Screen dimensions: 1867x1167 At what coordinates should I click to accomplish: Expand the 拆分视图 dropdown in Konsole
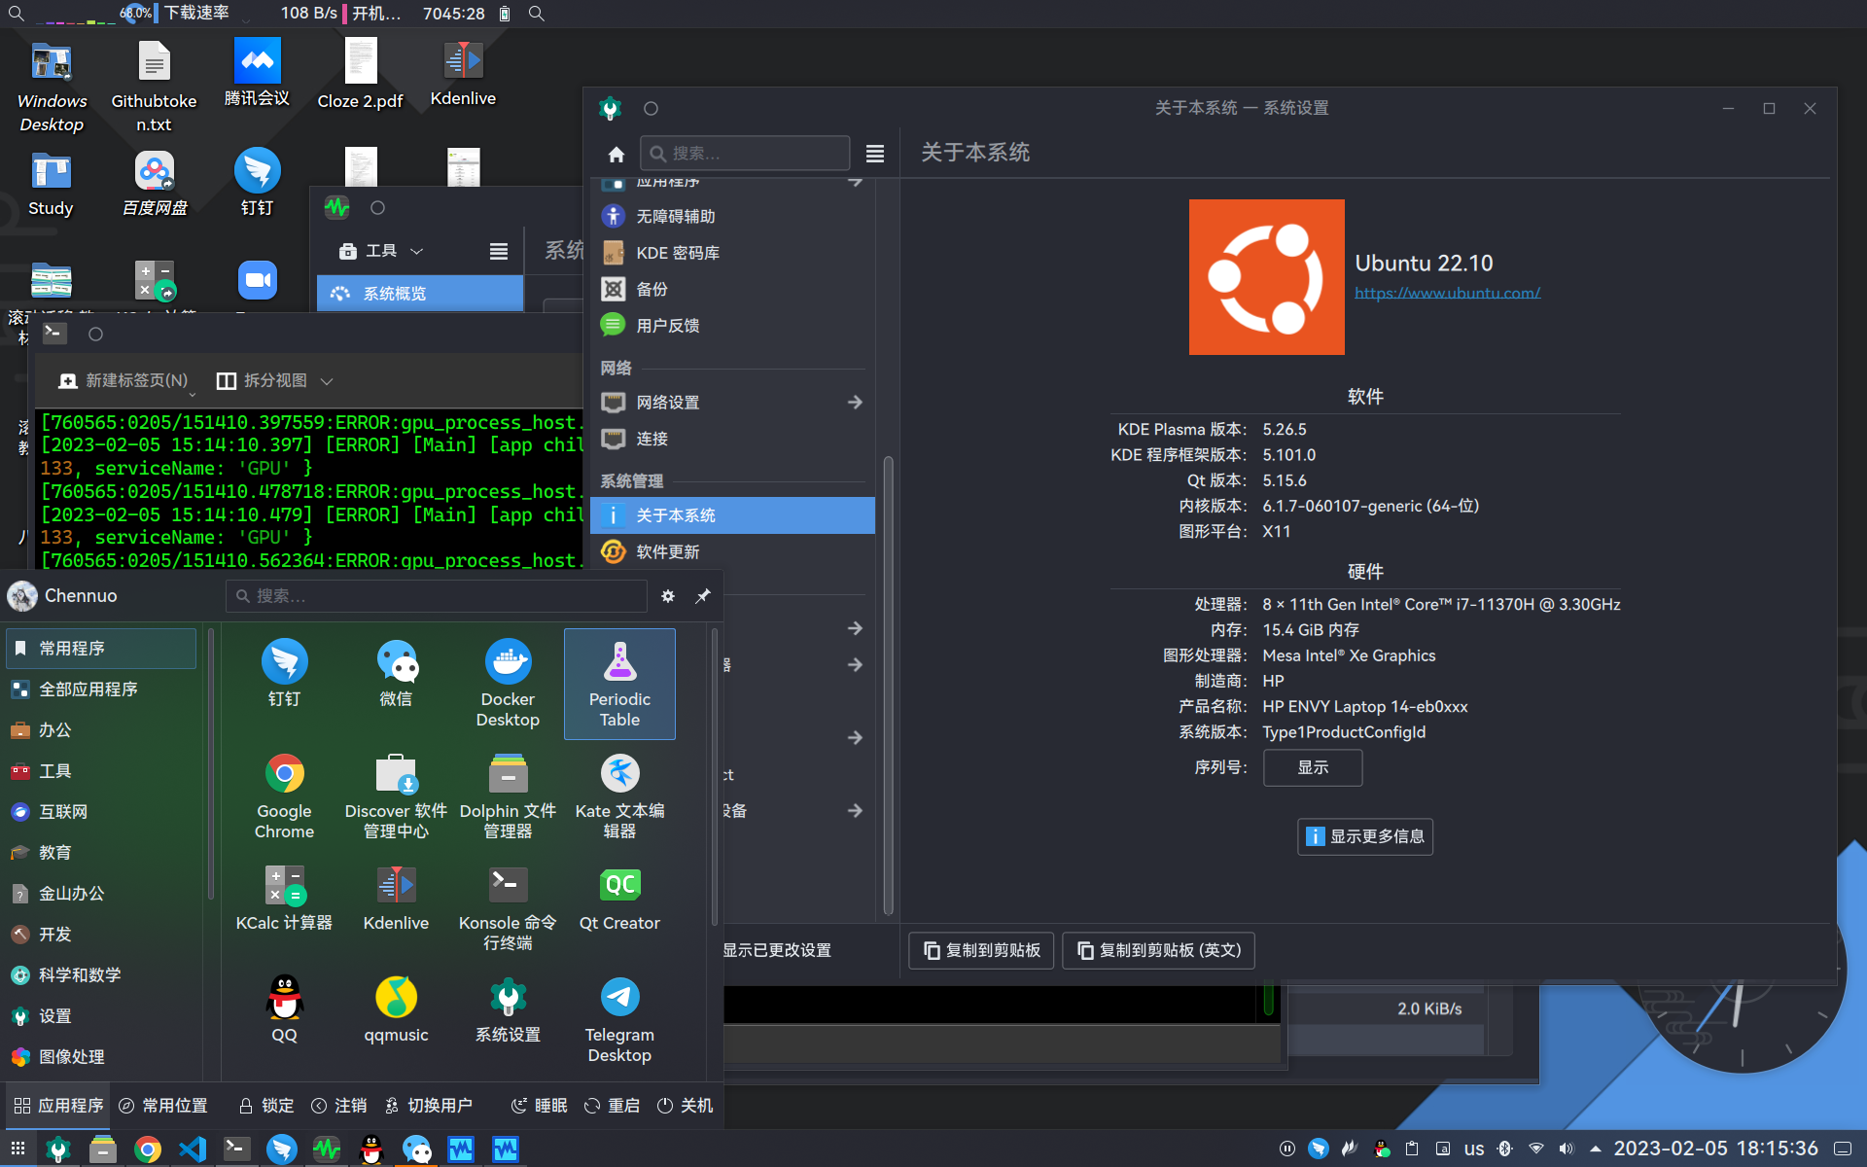pos(327,381)
